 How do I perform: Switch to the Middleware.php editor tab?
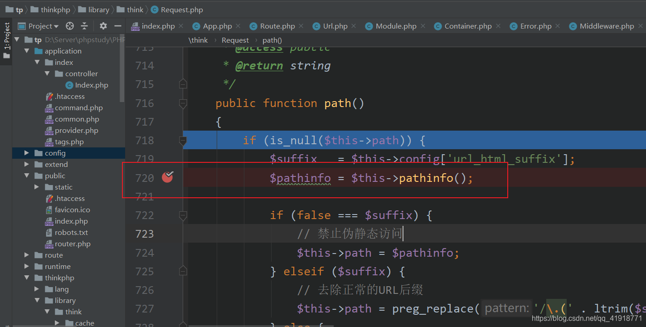coord(607,26)
